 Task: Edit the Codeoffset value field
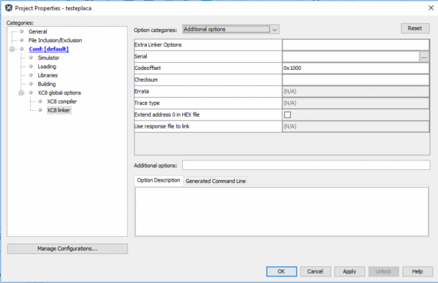(355, 68)
